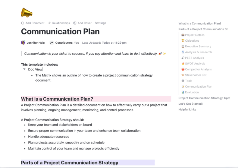This screenshot has width=238, height=168.
Task: Open Add Comment
Action: point(33,23)
